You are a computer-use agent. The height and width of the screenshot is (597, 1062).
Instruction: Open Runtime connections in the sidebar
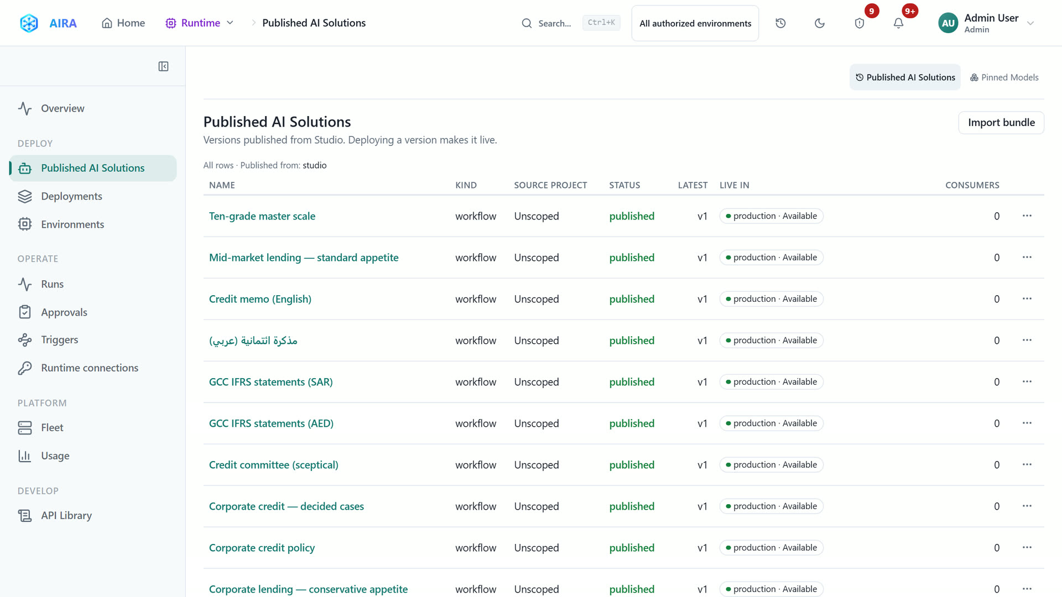(x=93, y=368)
